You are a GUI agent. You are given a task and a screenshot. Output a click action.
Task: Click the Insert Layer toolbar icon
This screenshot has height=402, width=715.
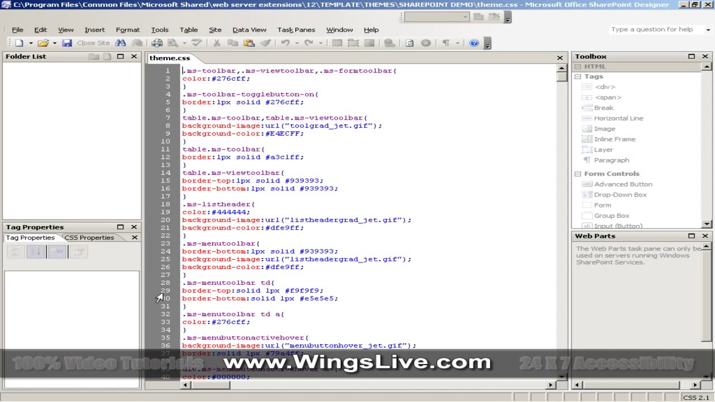coord(353,43)
